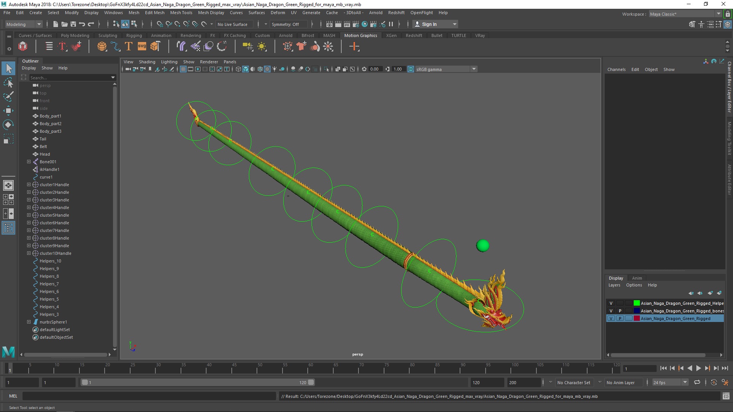Click the open scene folder icon
The width and height of the screenshot is (733, 412).
(x=65, y=24)
